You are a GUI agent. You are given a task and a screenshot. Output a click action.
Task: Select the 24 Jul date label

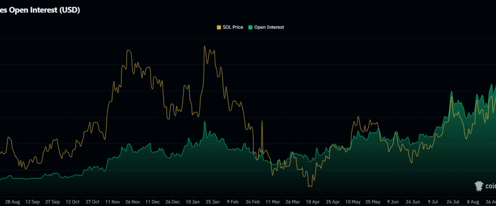(x=453, y=202)
